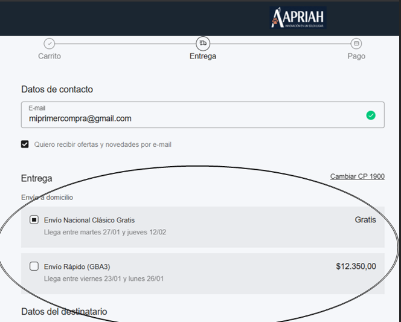Click the 'Envío Rápido (GBA3)' option title

pyautogui.click(x=77, y=267)
